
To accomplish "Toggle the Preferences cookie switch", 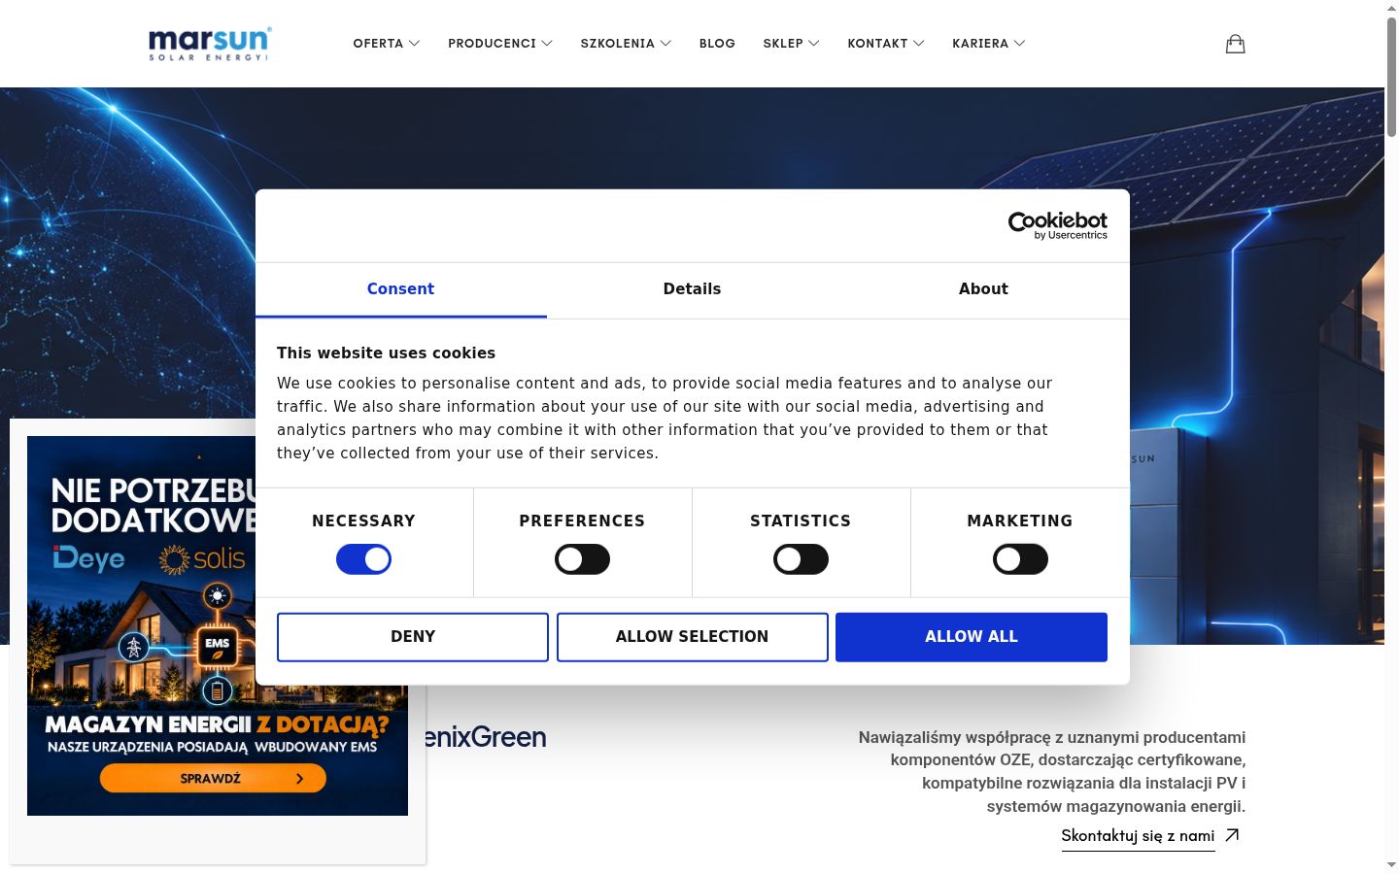I will click(582, 559).
